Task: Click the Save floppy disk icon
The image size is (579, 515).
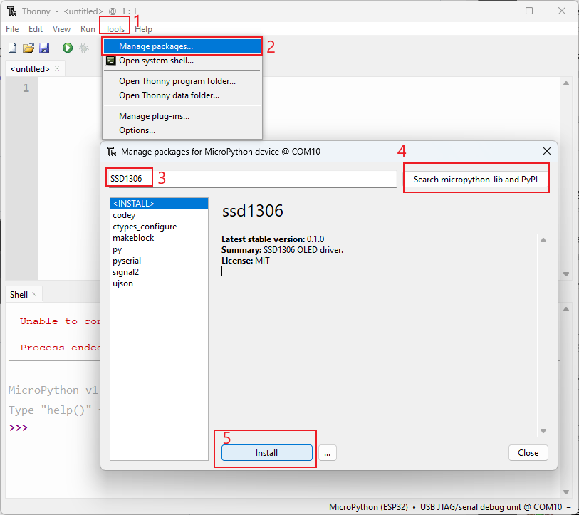Action: 44,48
